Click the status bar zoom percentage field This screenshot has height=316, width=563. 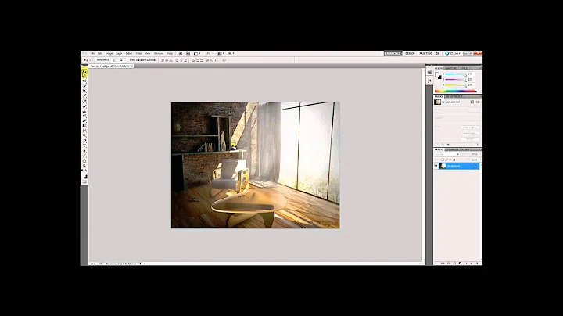point(93,264)
